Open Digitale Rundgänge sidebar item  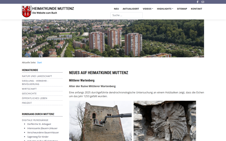tap(35, 120)
